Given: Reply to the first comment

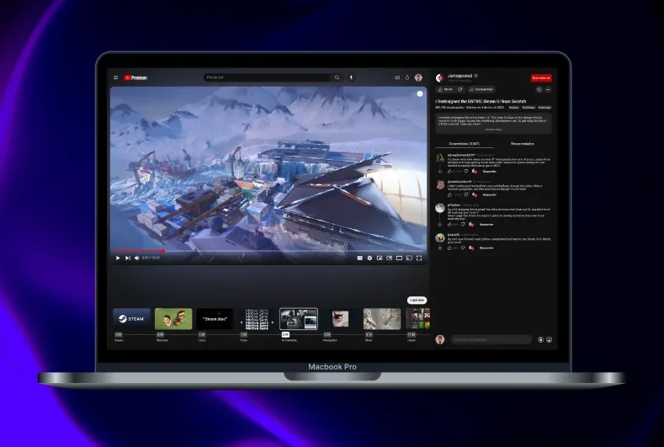Looking at the screenshot, I should 490,172.
